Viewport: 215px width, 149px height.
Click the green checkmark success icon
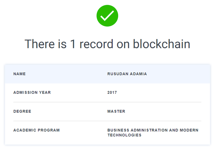107,16
